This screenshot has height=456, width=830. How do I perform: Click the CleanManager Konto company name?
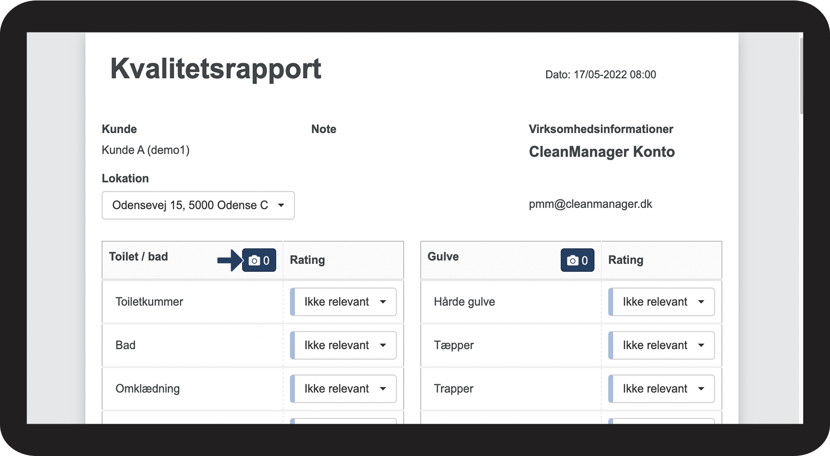(601, 152)
